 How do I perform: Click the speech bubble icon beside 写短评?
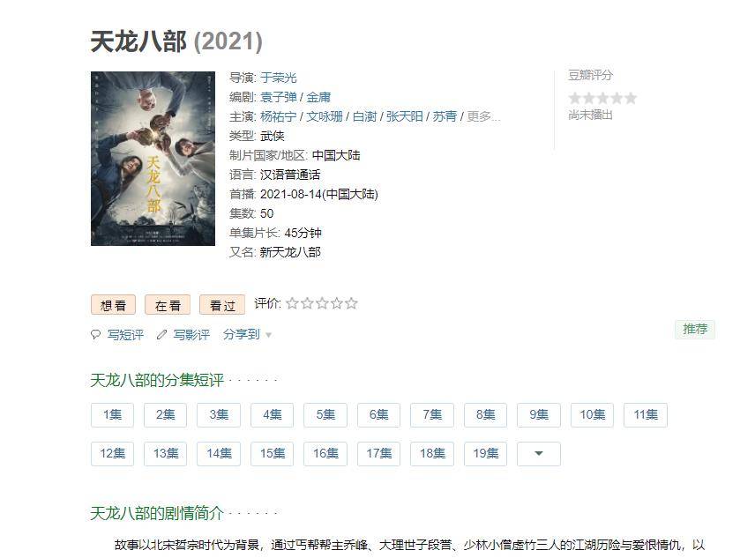95,335
